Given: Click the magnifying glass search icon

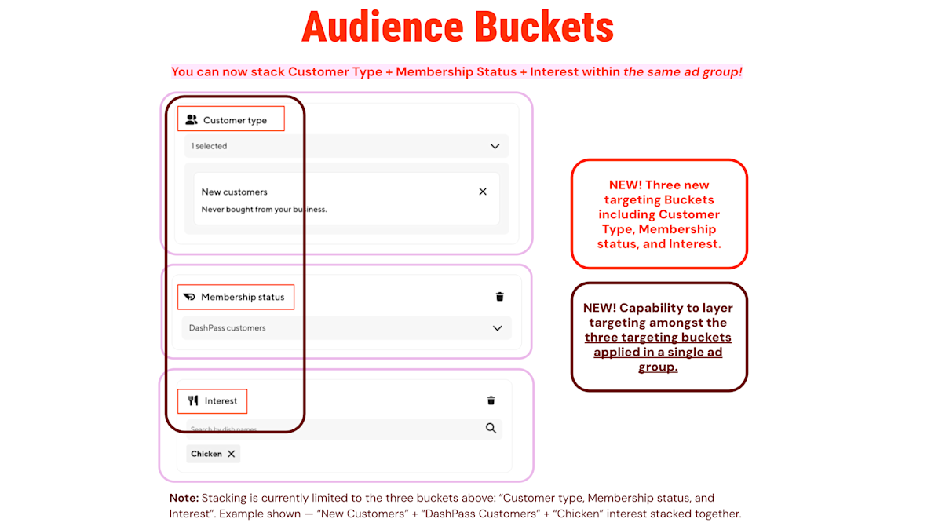Looking at the screenshot, I should click(491, 429).
